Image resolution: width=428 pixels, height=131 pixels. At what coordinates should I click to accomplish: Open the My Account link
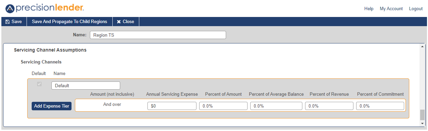391,9
